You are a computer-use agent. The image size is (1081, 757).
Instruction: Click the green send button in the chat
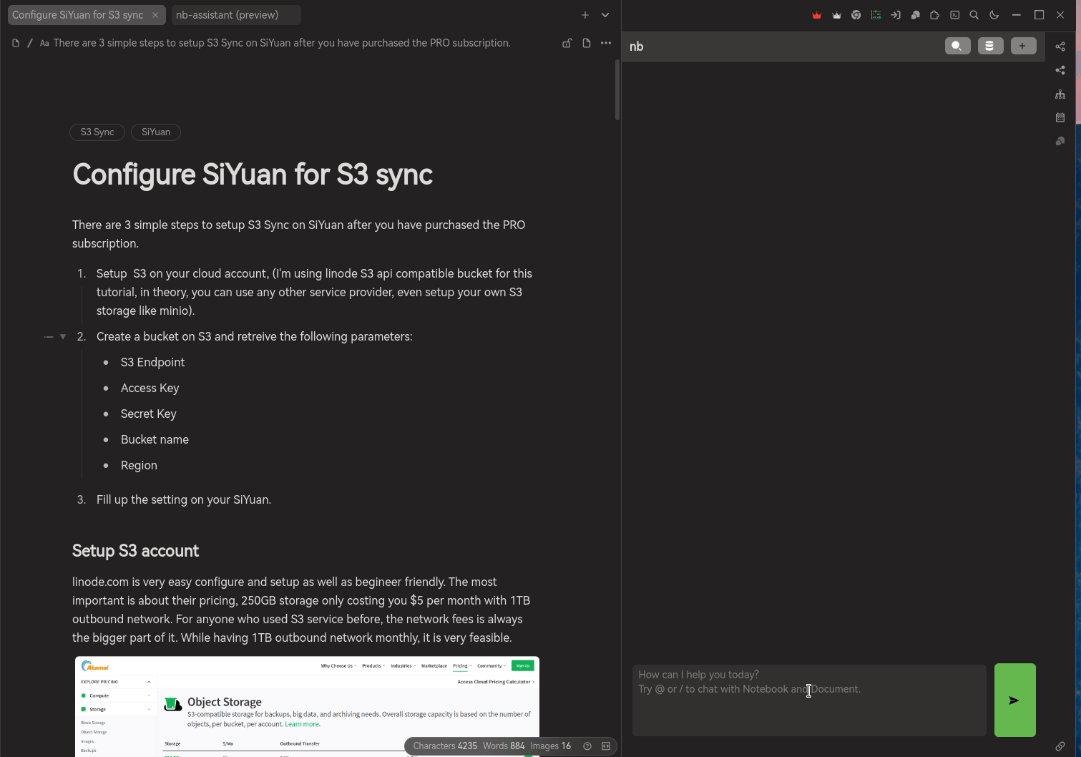click(1014, 700)
